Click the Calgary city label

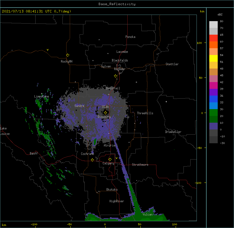click(108, 163)
